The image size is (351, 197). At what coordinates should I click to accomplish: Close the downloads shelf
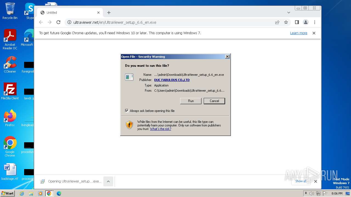pyautogui.click(x=316, y=181)
